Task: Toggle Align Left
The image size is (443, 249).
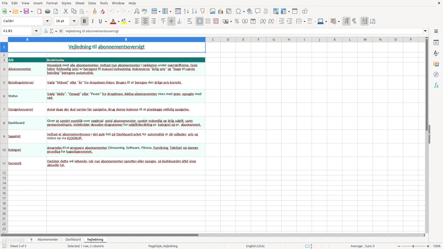Action: pos(137,21)
